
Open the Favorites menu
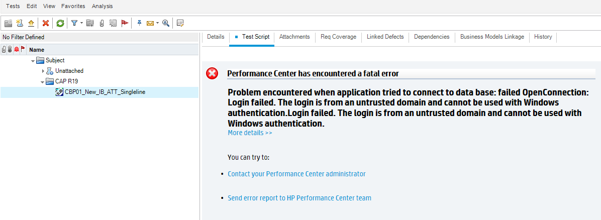[73, 6]
